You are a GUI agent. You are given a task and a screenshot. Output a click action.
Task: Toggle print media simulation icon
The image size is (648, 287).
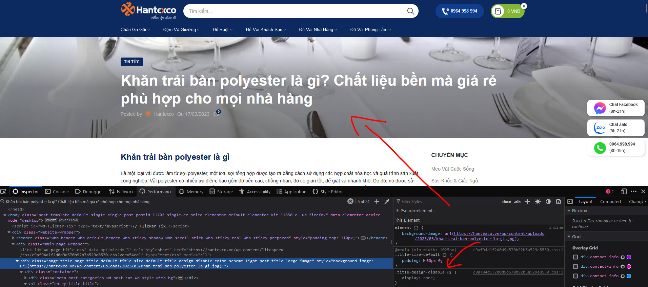(559, 202)
